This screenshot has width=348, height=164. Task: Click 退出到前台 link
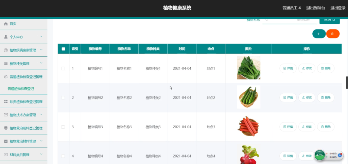click(316, 8)
